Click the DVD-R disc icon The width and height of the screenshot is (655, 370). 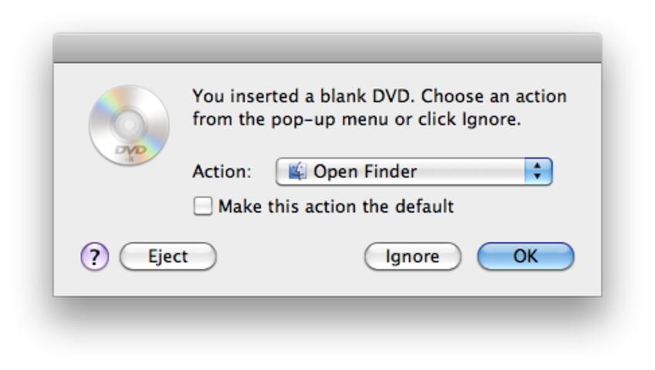coord(129,125)
